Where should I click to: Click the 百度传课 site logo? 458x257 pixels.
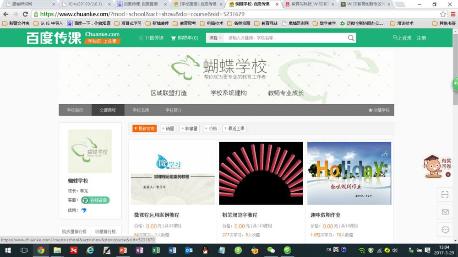tap(54, 38)
